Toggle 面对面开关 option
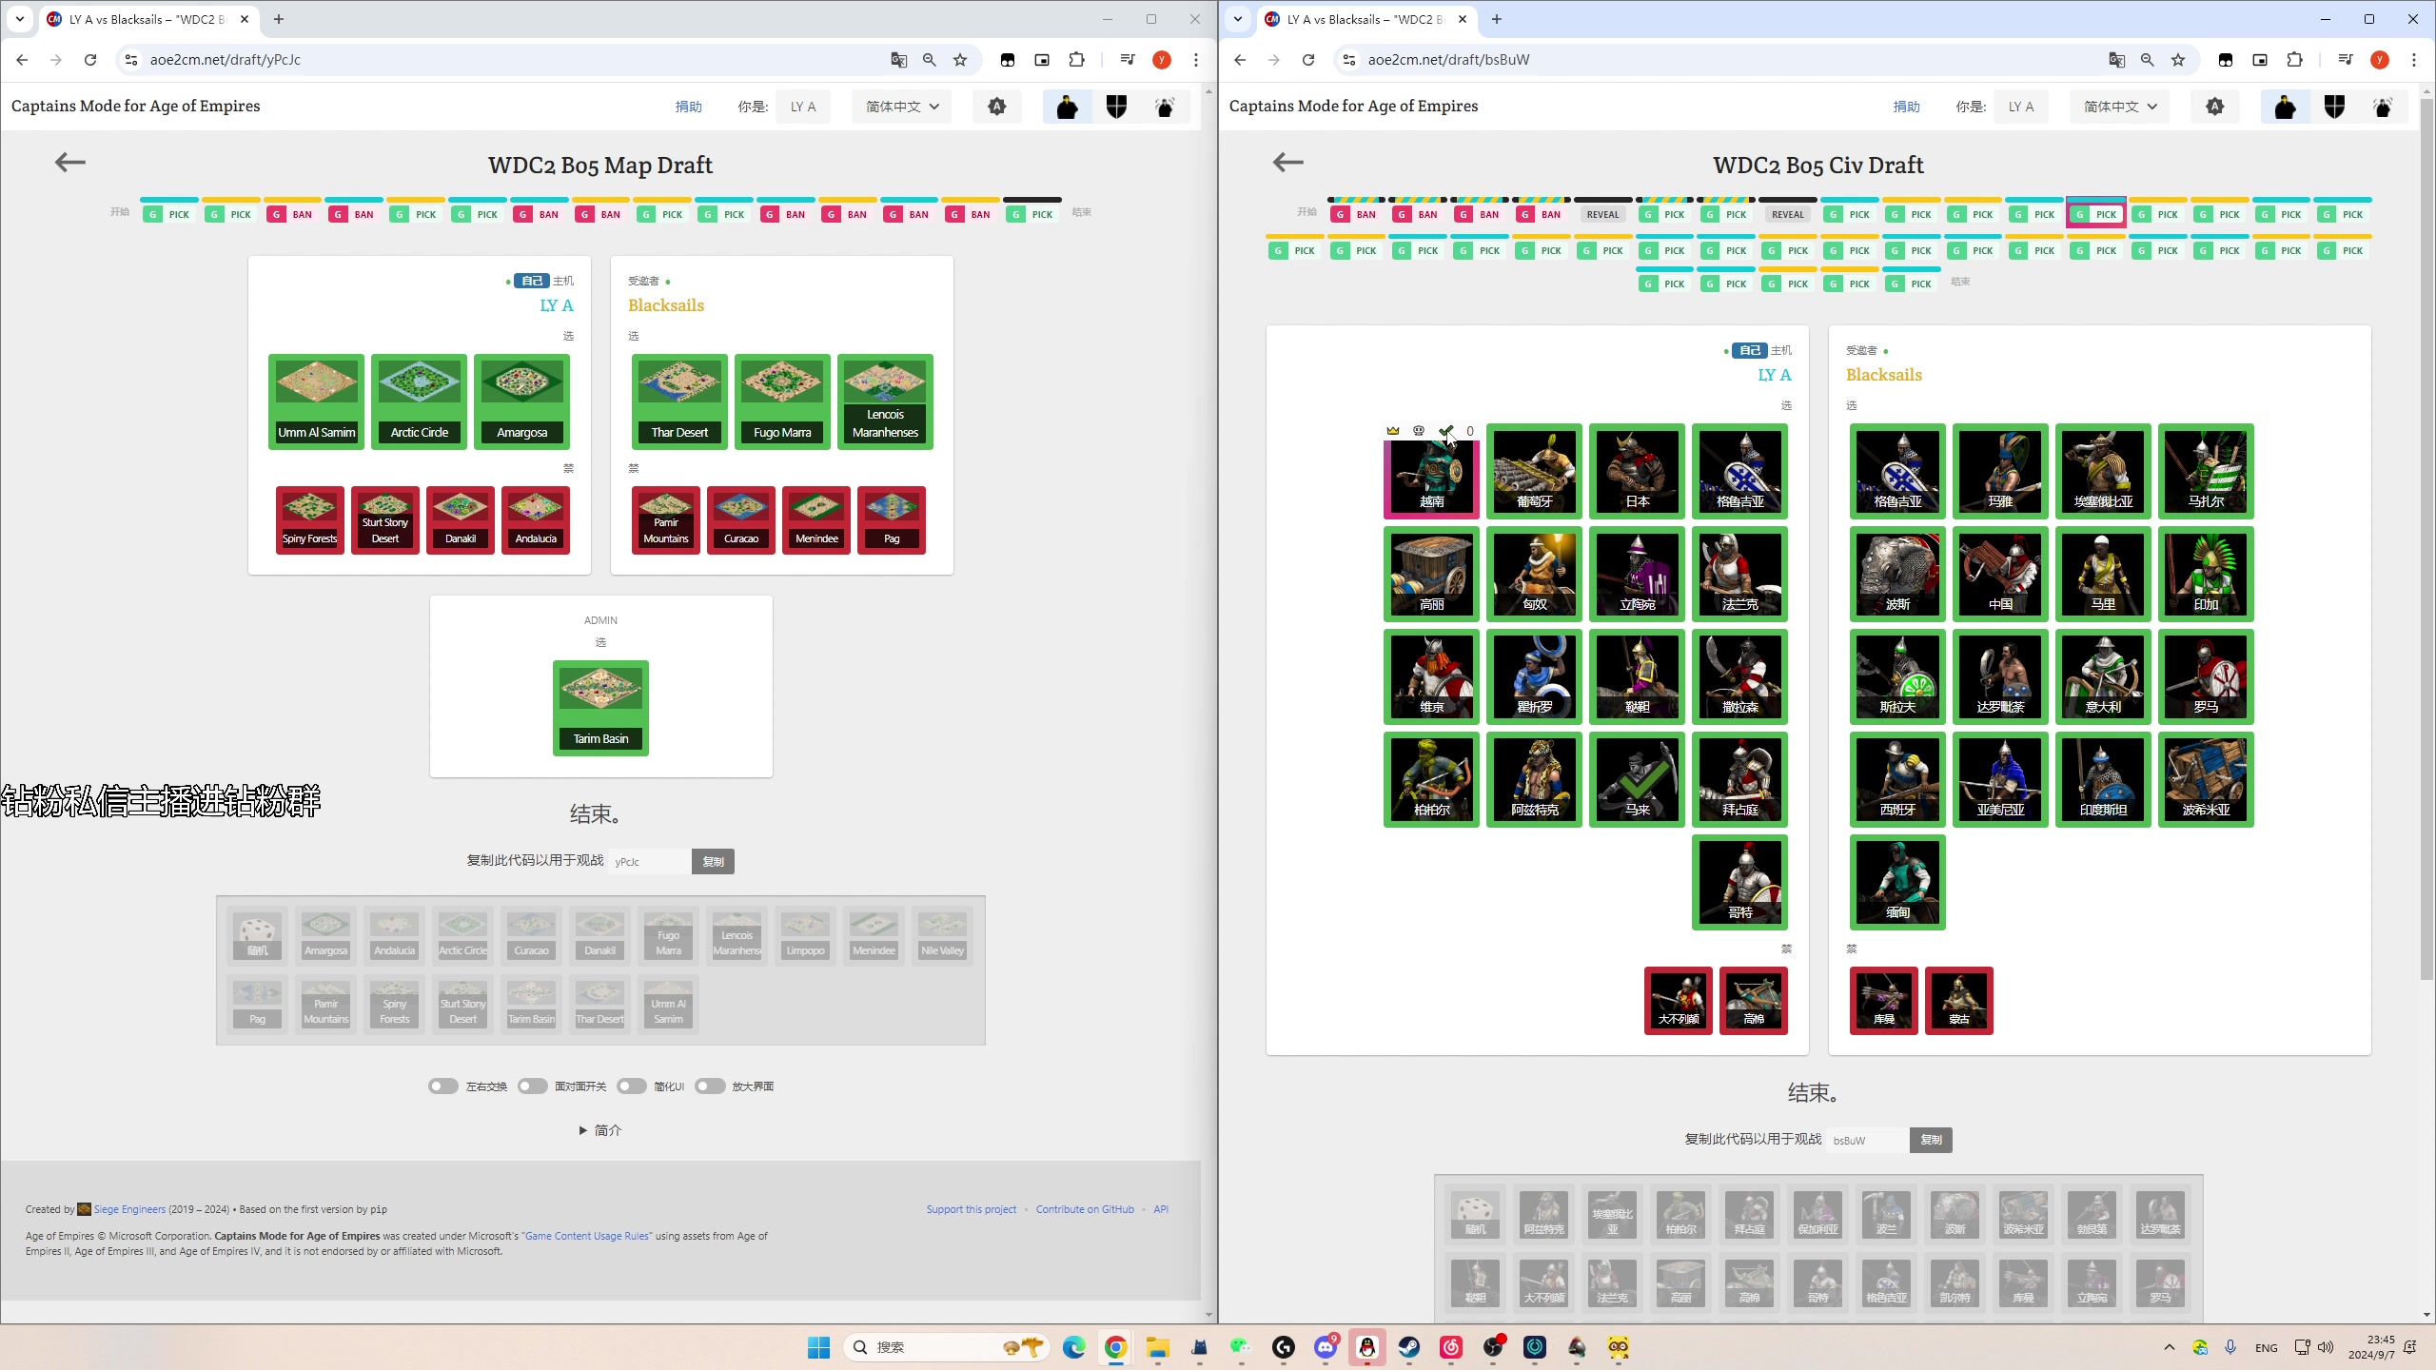2436x1370 pixels. (536, 1086)
